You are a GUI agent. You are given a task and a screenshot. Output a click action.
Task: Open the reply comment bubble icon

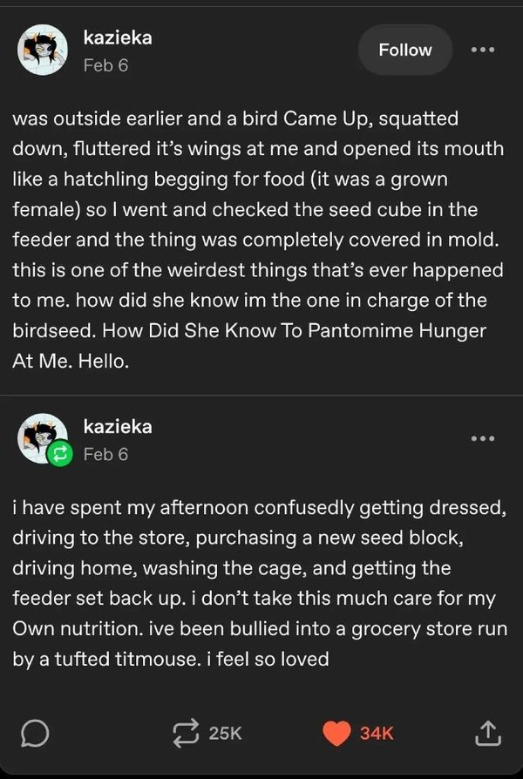click(35, 734)
